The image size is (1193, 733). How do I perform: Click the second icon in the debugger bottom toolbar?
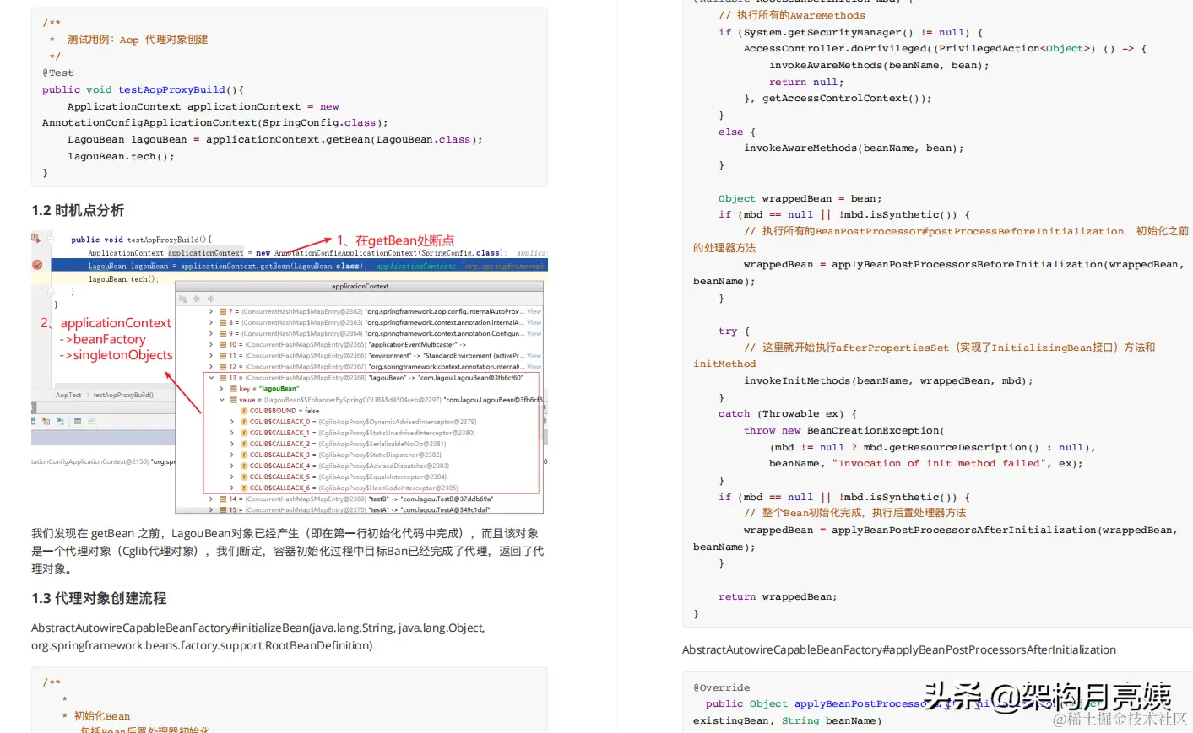point(46,420)
